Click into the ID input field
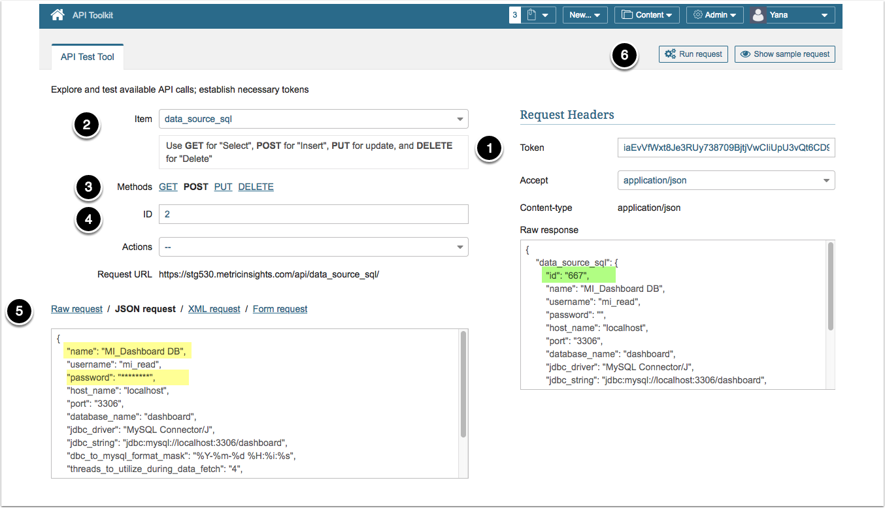 [x=314, y=214]
